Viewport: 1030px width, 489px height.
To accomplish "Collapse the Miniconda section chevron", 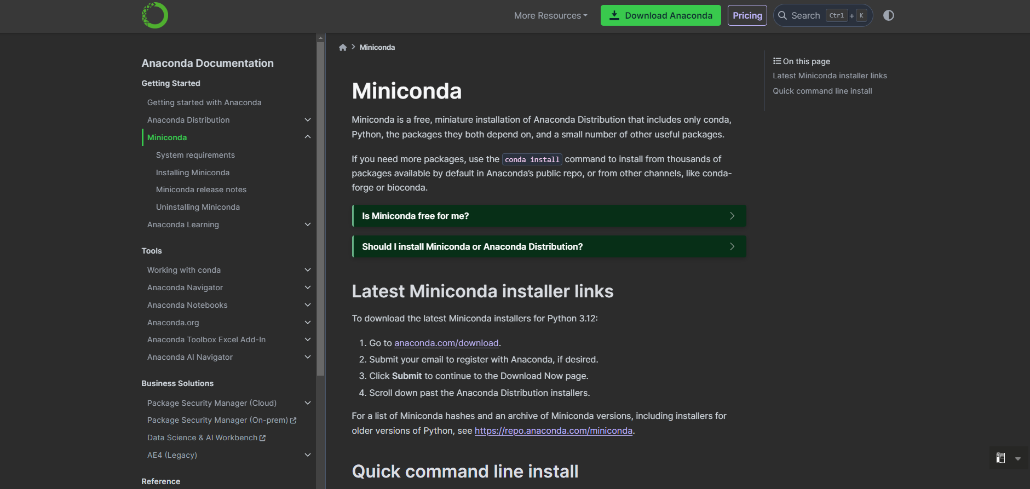I will 308,137.
